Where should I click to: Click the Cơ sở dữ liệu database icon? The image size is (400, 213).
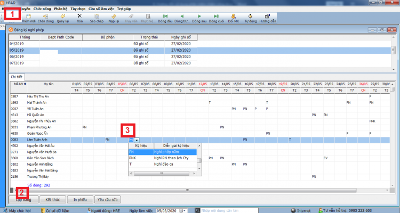click(43, 210)
